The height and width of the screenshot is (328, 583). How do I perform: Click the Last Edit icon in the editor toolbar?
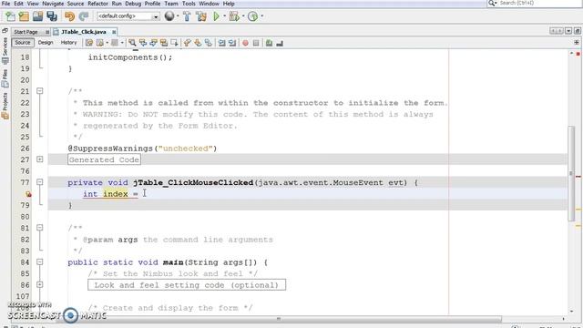pyautogui.click(x=89, y=43)
